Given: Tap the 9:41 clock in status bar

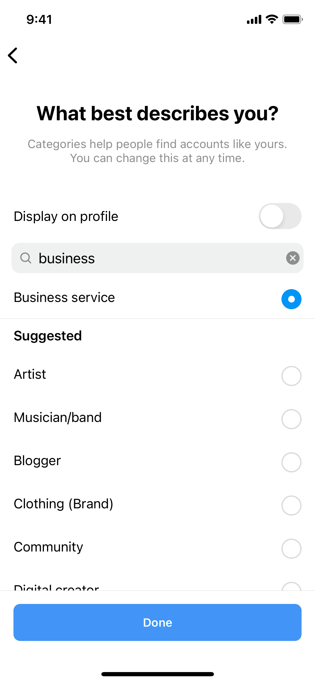Looking at the screenshot, I should click(39, 20).
